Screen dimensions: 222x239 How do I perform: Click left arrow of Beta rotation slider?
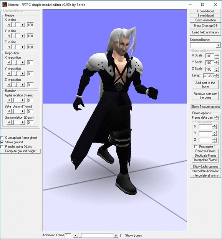(x=9, y=111)
